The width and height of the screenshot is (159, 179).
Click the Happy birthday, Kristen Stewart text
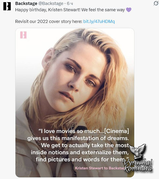pos(48,10)
